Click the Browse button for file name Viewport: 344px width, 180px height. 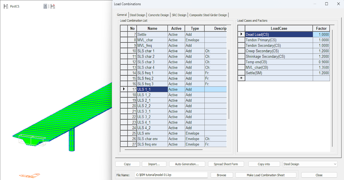221,175
